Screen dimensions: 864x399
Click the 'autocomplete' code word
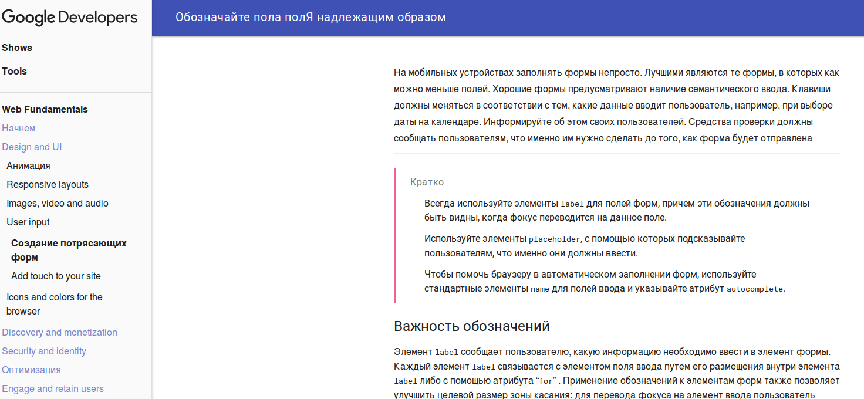pyautogui.click(x=755, y=289)
